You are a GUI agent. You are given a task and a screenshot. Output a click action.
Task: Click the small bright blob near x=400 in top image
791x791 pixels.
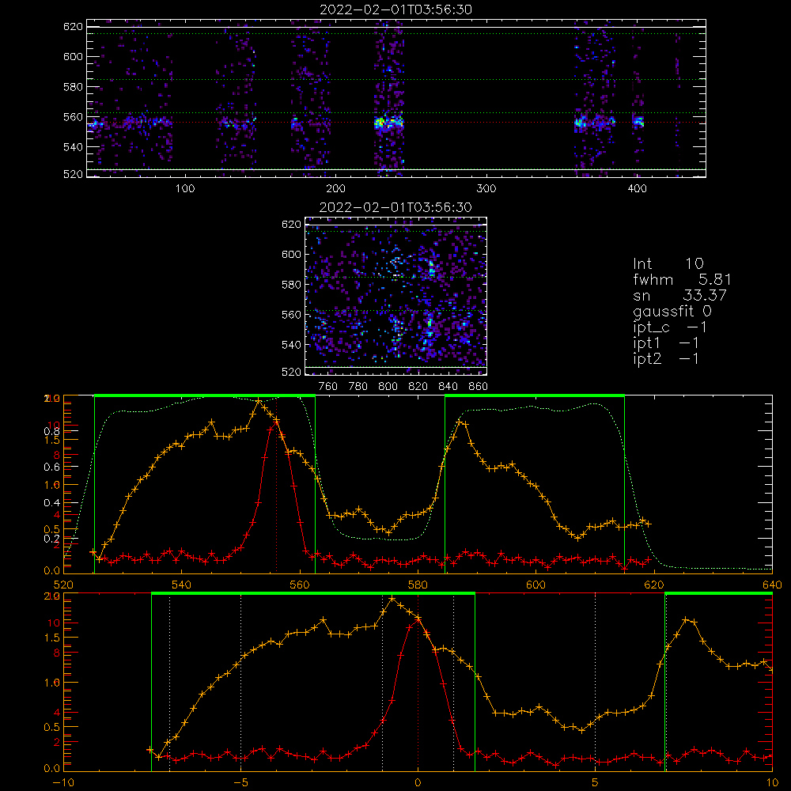point(638,122)
